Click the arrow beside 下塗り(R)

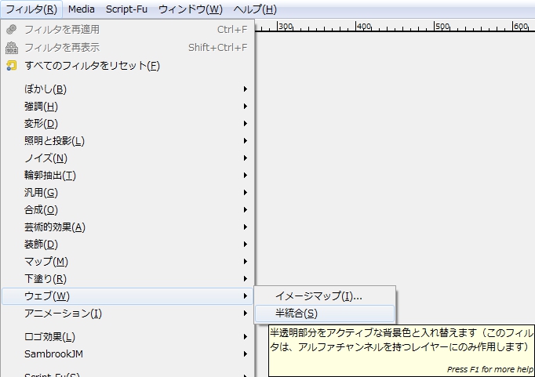click(x=245, y=279)
